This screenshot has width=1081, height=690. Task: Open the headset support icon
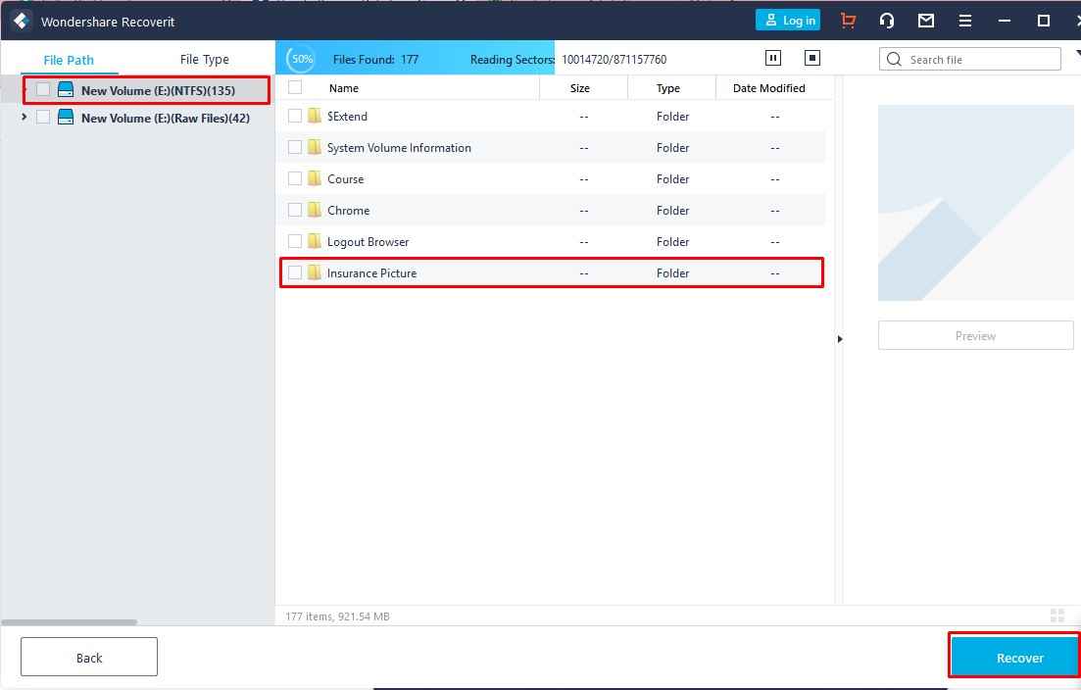[887, 21]
